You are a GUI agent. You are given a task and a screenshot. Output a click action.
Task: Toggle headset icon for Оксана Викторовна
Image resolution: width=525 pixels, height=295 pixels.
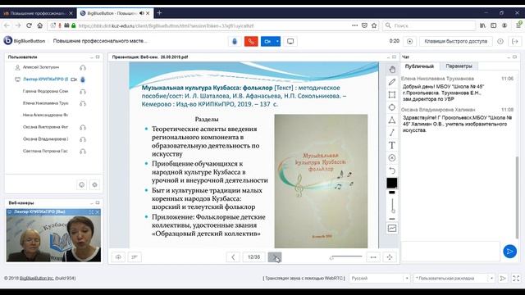tap(83, 128)
